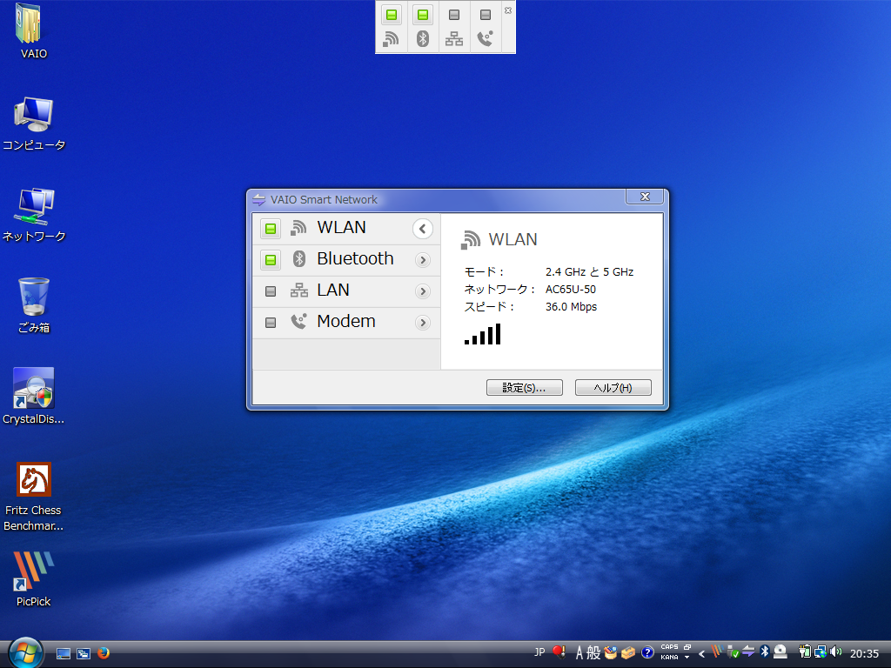Turn off the WLAN switch in VAIO Smart Network
This screenshot has height=668, width=891.
(x=271, y=229)
